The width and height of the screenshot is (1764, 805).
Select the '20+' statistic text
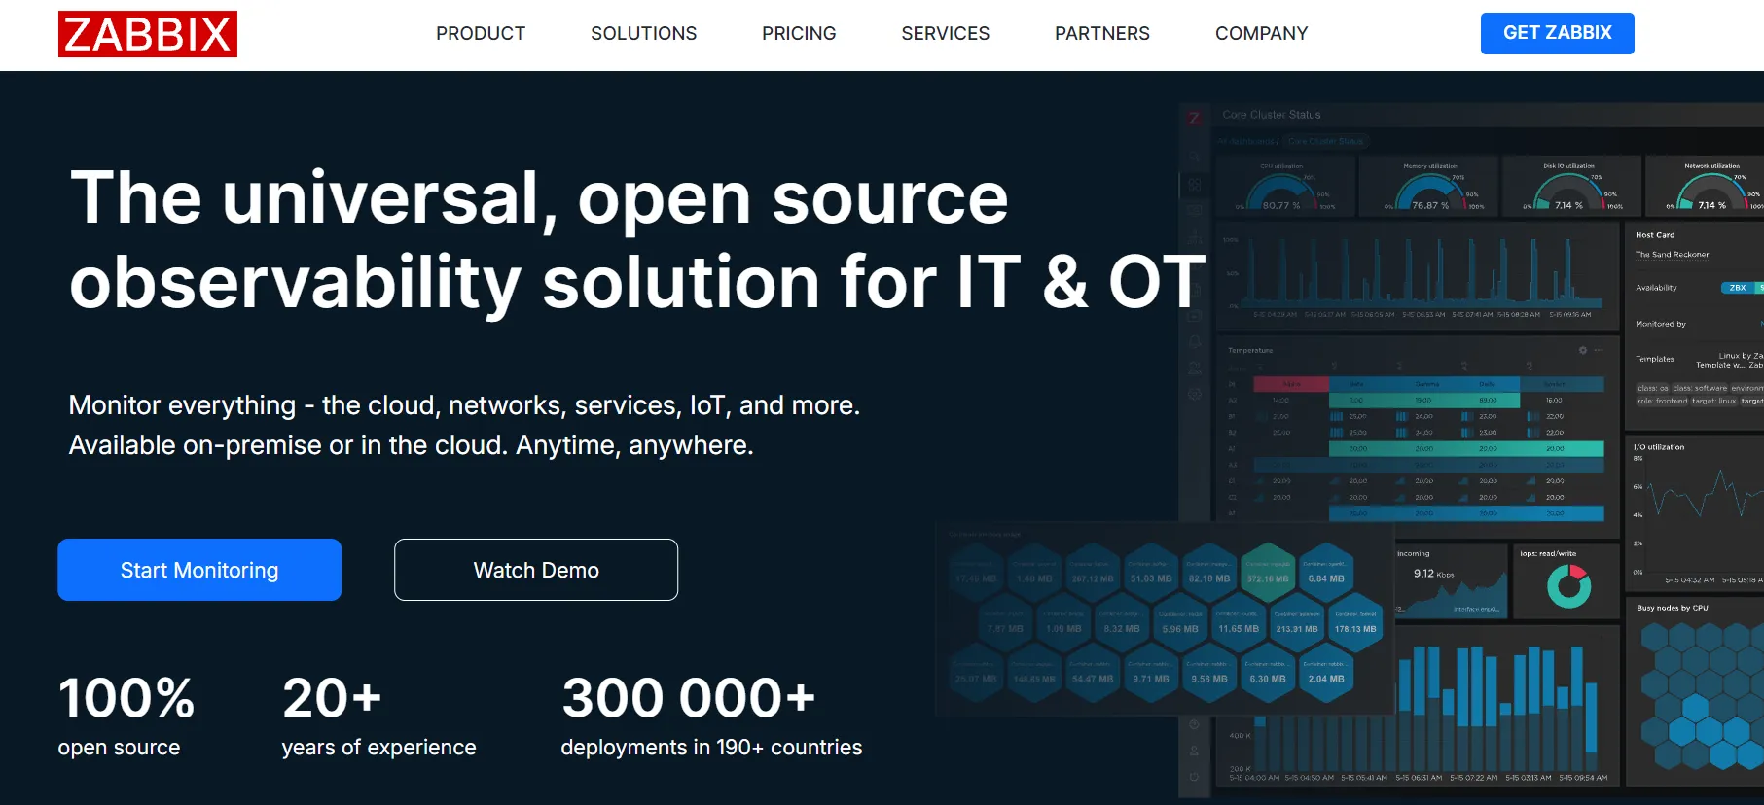point(332,698)
